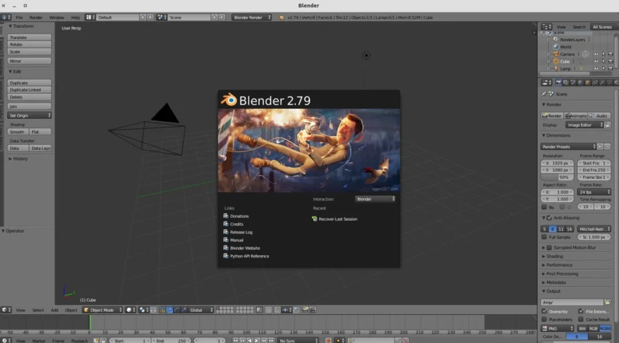Toggle Cube visibility eye in outliner
The width and height of the screenshot is (619, 343).
596,61
